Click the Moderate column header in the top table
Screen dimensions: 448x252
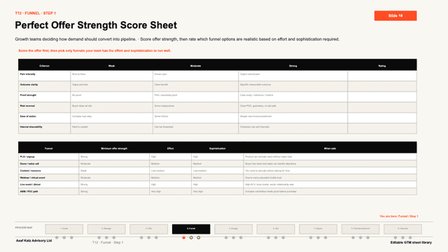pos(196,66)
